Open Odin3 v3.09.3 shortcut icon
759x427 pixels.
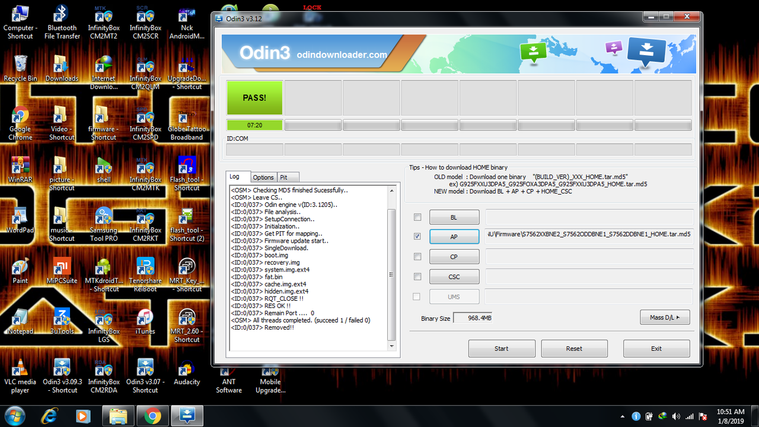point(62,376)
